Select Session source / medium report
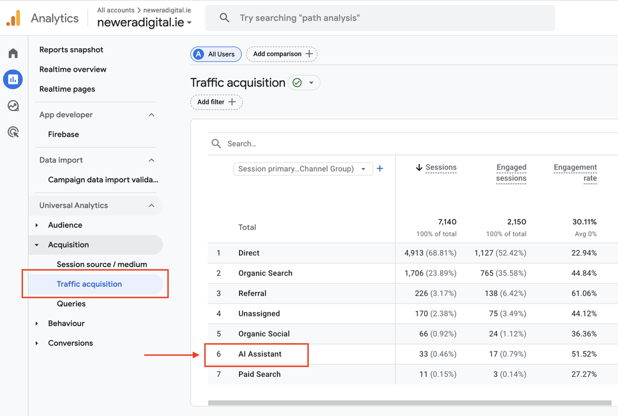618x416 pixels. tap(101, 265)
